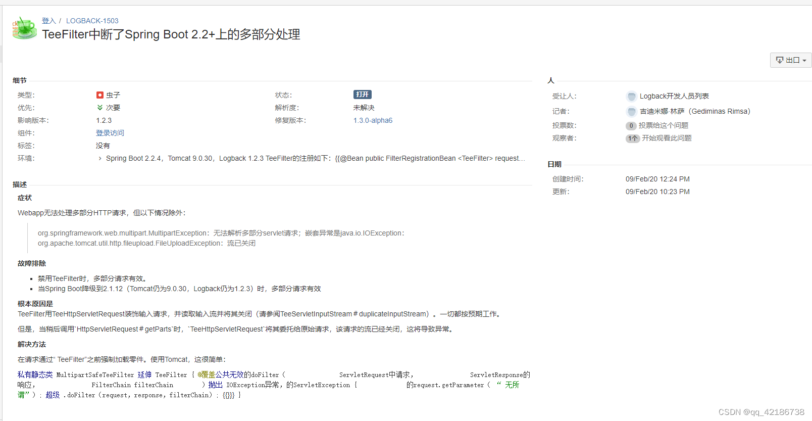The width and height of the screenshot is (812, 421).
Task: Click the 人 section heading
Action: click(x=551, y=80)
